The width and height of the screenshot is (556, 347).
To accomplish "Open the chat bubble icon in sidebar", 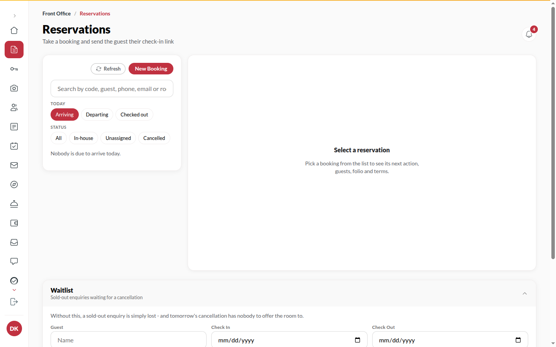I will (x=14, y=261).
